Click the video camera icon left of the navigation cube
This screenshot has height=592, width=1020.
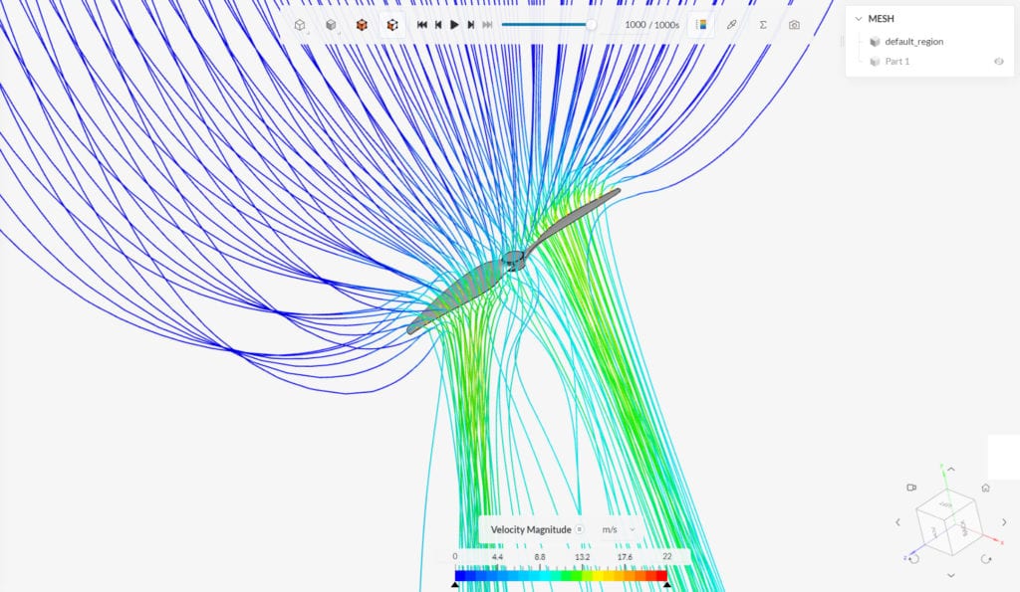[911, 487]
